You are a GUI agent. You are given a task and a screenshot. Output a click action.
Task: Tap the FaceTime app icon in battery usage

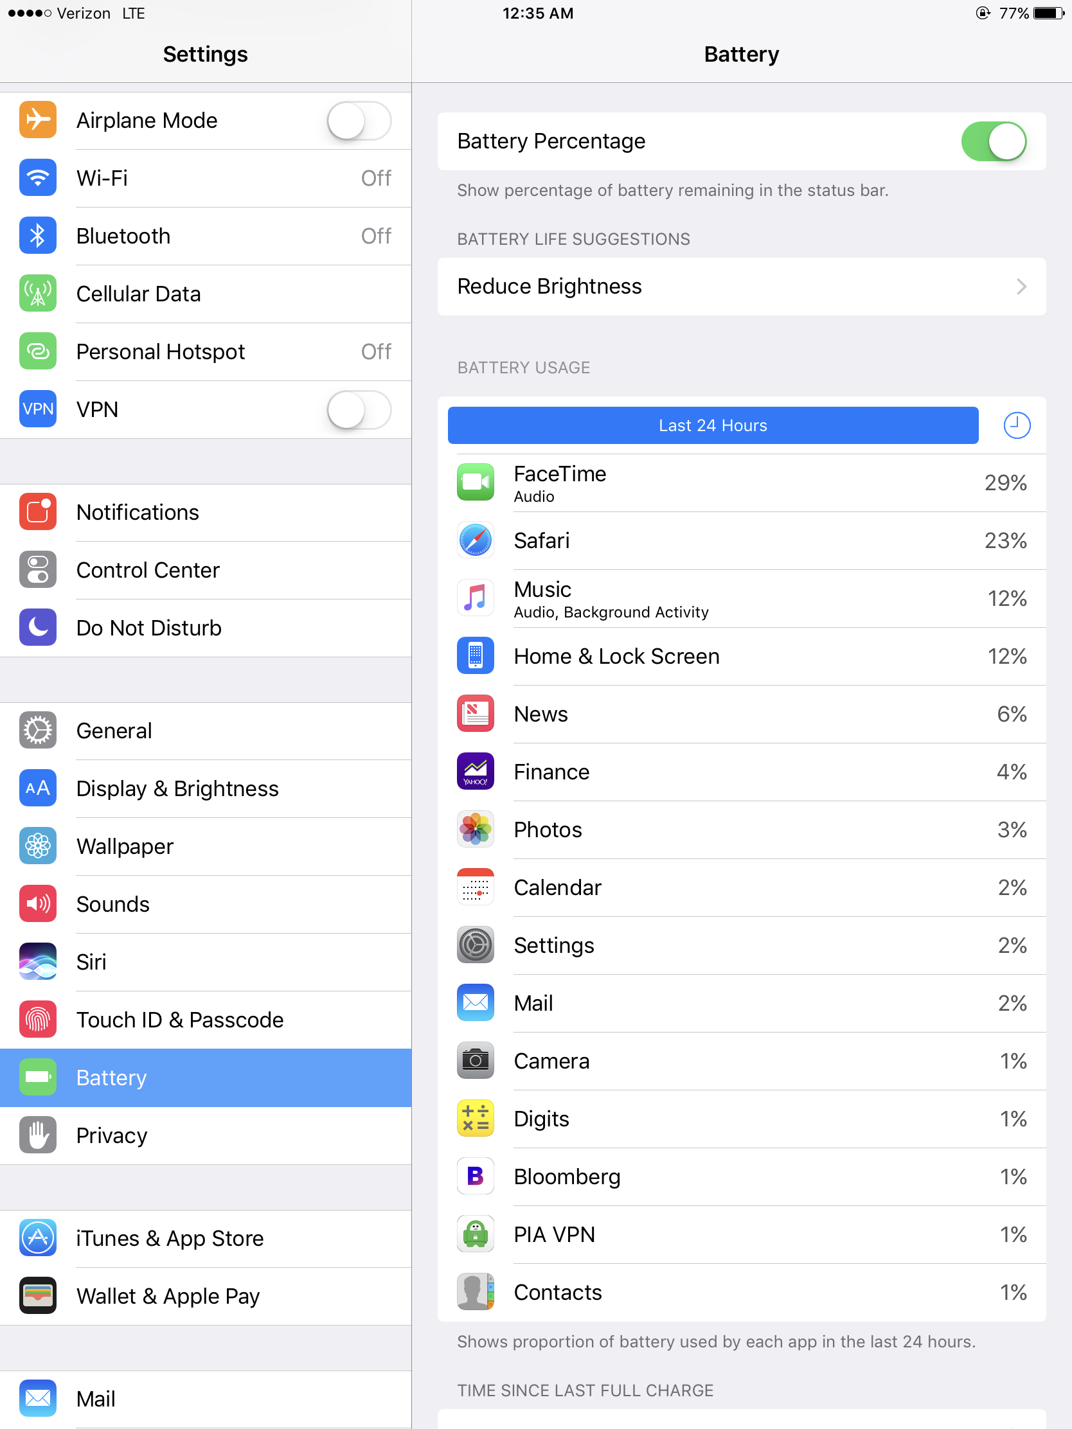(x=475, y=482)
